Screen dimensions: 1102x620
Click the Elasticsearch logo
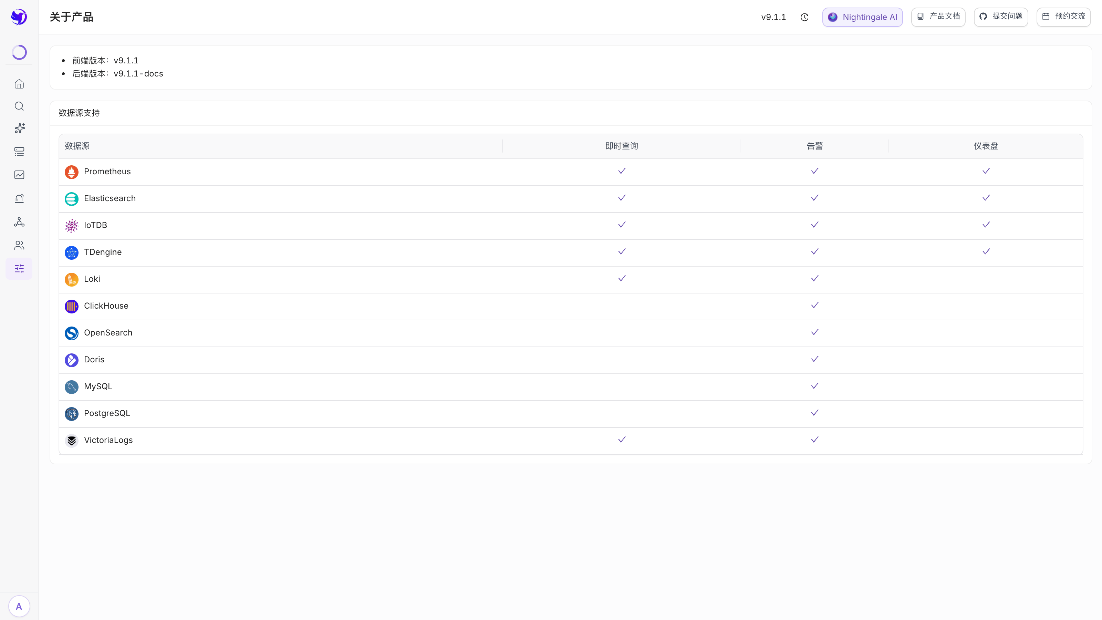(71, 199)
